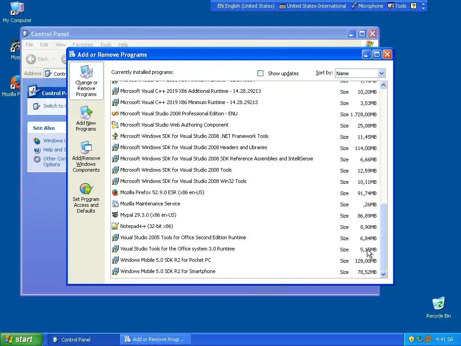Click Control Panel address field
This screenshot has width=461, height=346.
(x=56, y=73)
